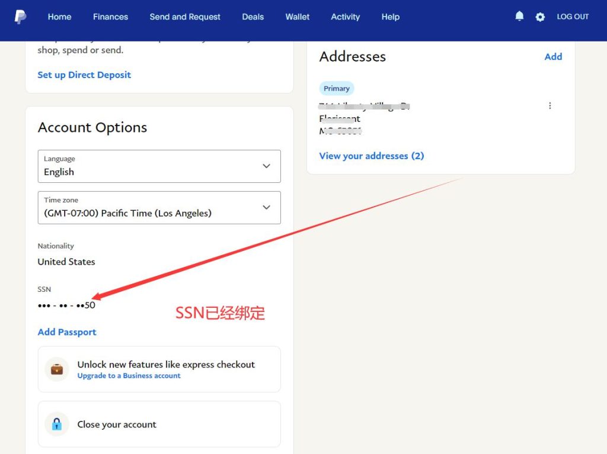Click the padlock icon beside Close your account
The image size is (607, 454).
pyautogui.click(x=57, y=424)
